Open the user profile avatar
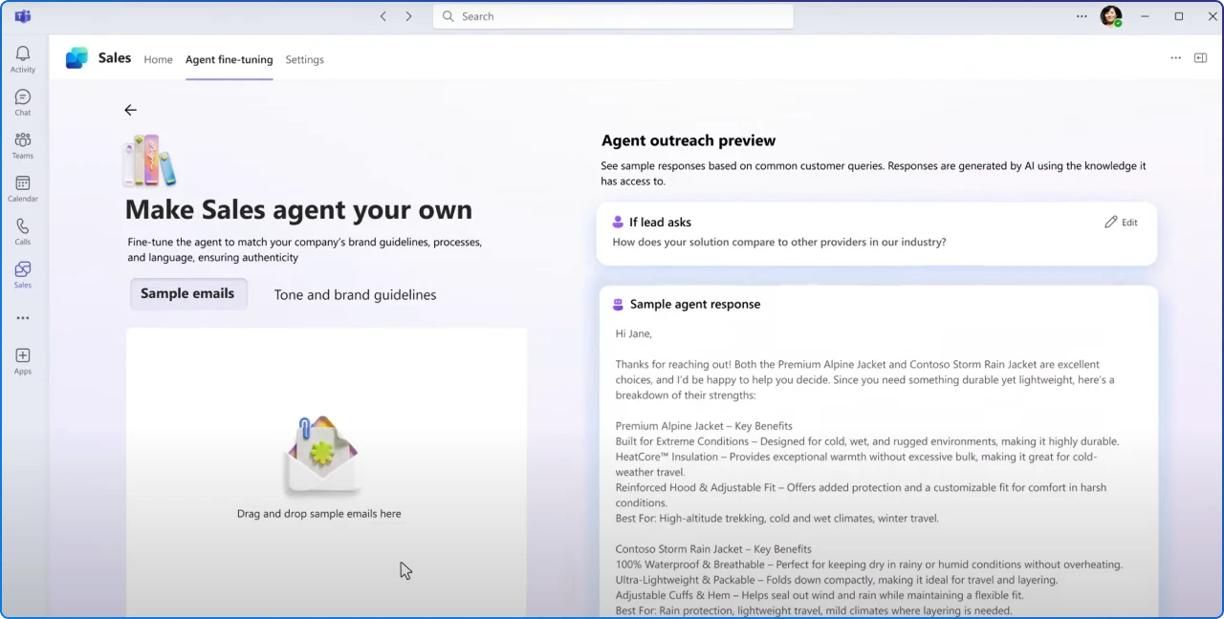 (1110, 16)
